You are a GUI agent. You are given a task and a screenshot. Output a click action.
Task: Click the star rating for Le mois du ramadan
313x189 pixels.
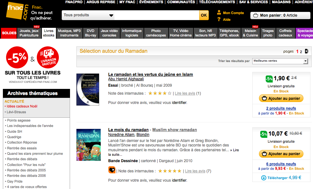pos(170,171)
